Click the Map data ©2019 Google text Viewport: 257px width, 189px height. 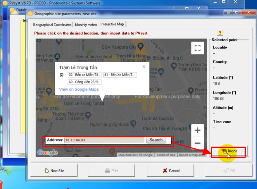tap(135, 155)
